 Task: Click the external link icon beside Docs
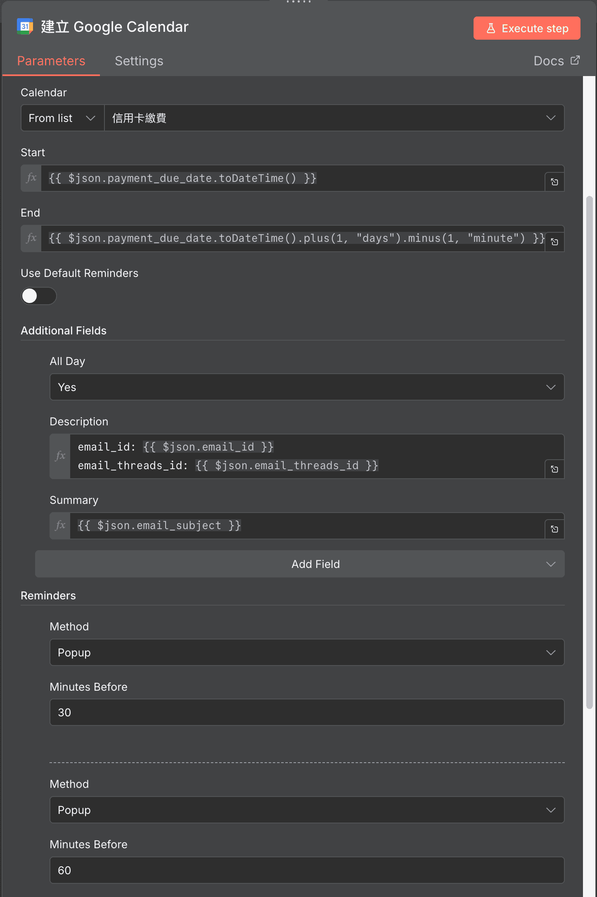click(575, 60)
